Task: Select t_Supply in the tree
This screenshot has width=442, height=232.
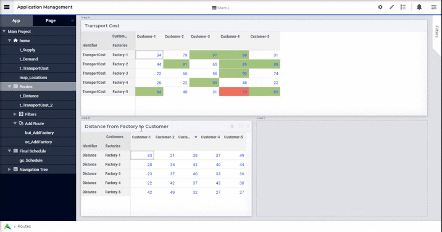Action: [27, 50]
